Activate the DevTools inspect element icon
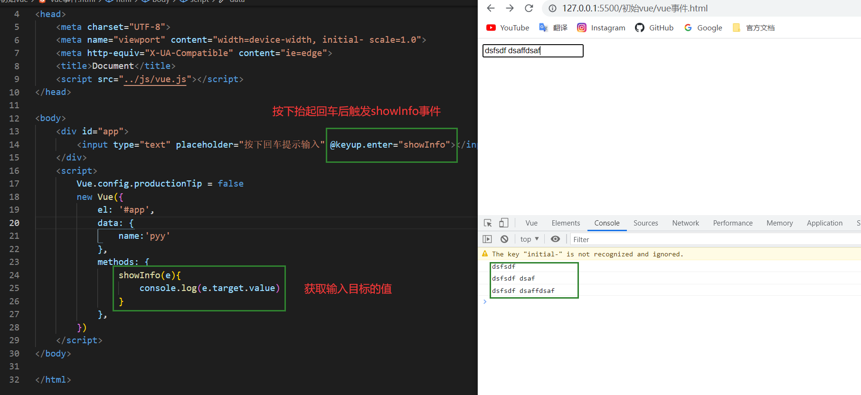The width and height of the screenshot is (861, 395). coord(488,223)
